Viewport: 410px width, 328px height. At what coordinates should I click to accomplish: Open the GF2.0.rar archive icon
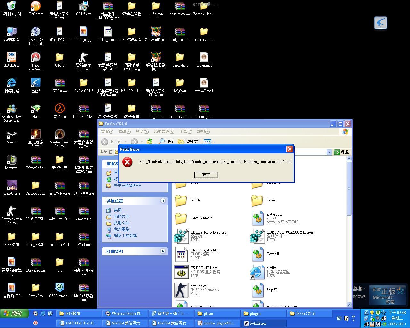pos(60,85)
